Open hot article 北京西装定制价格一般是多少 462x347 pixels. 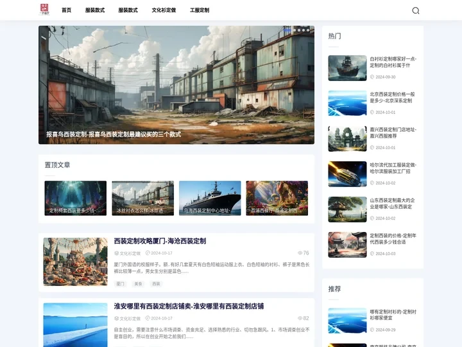[393, 98]
